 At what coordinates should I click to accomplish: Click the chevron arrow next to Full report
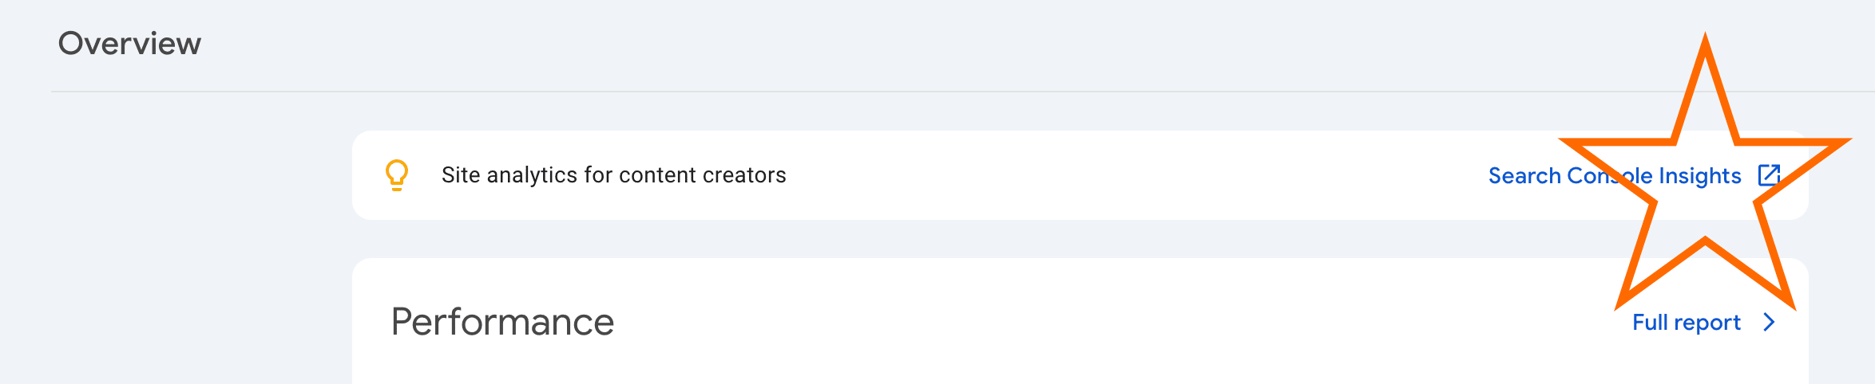[x=1770, y=322]
